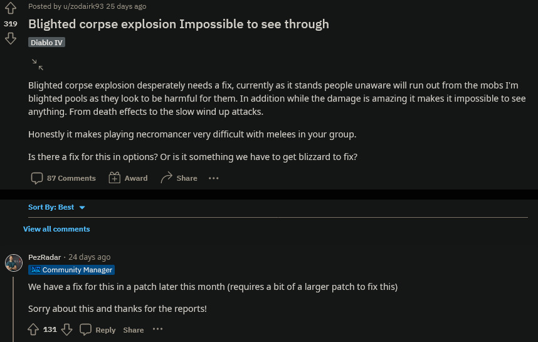Upvote the Blighted corpse explosion post
538x342 pixels.
(x=10, y=9)
